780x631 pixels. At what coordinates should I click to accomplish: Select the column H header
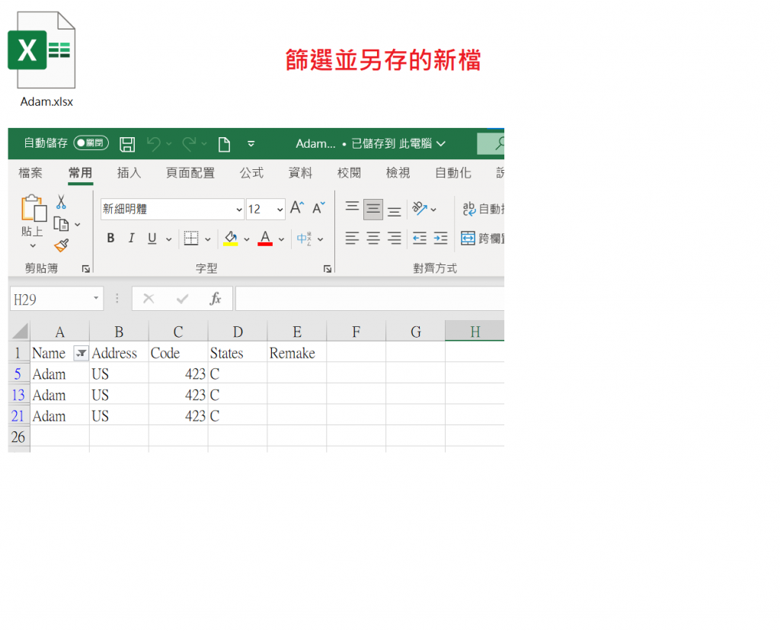(475, 332)
